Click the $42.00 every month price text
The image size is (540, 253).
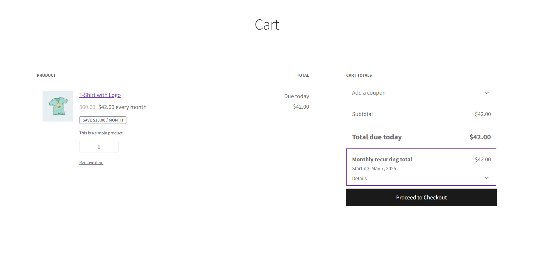coord(122,107)
